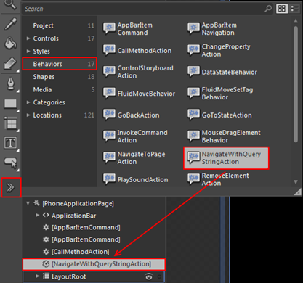Select the LayoutRoot tree item
The height and width of the screenshot is (283, 303).
click(x=94, y=276)
